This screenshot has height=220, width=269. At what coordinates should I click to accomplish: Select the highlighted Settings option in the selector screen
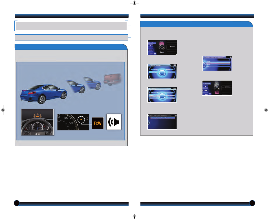pos(155,72)
